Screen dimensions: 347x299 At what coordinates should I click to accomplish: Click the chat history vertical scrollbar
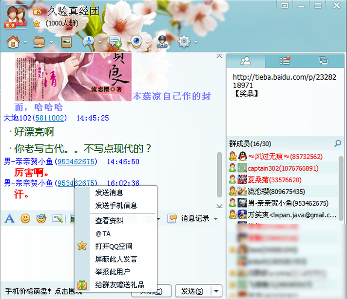[219, 175]
